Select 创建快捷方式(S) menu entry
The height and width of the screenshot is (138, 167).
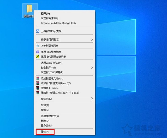[x=64, y=116]
